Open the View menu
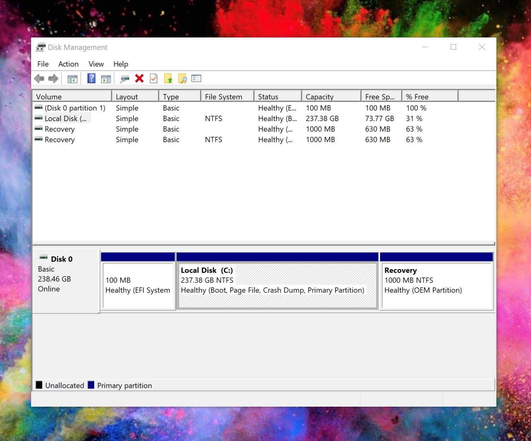Viewport: 531px width, 441px height. point(96,64)
